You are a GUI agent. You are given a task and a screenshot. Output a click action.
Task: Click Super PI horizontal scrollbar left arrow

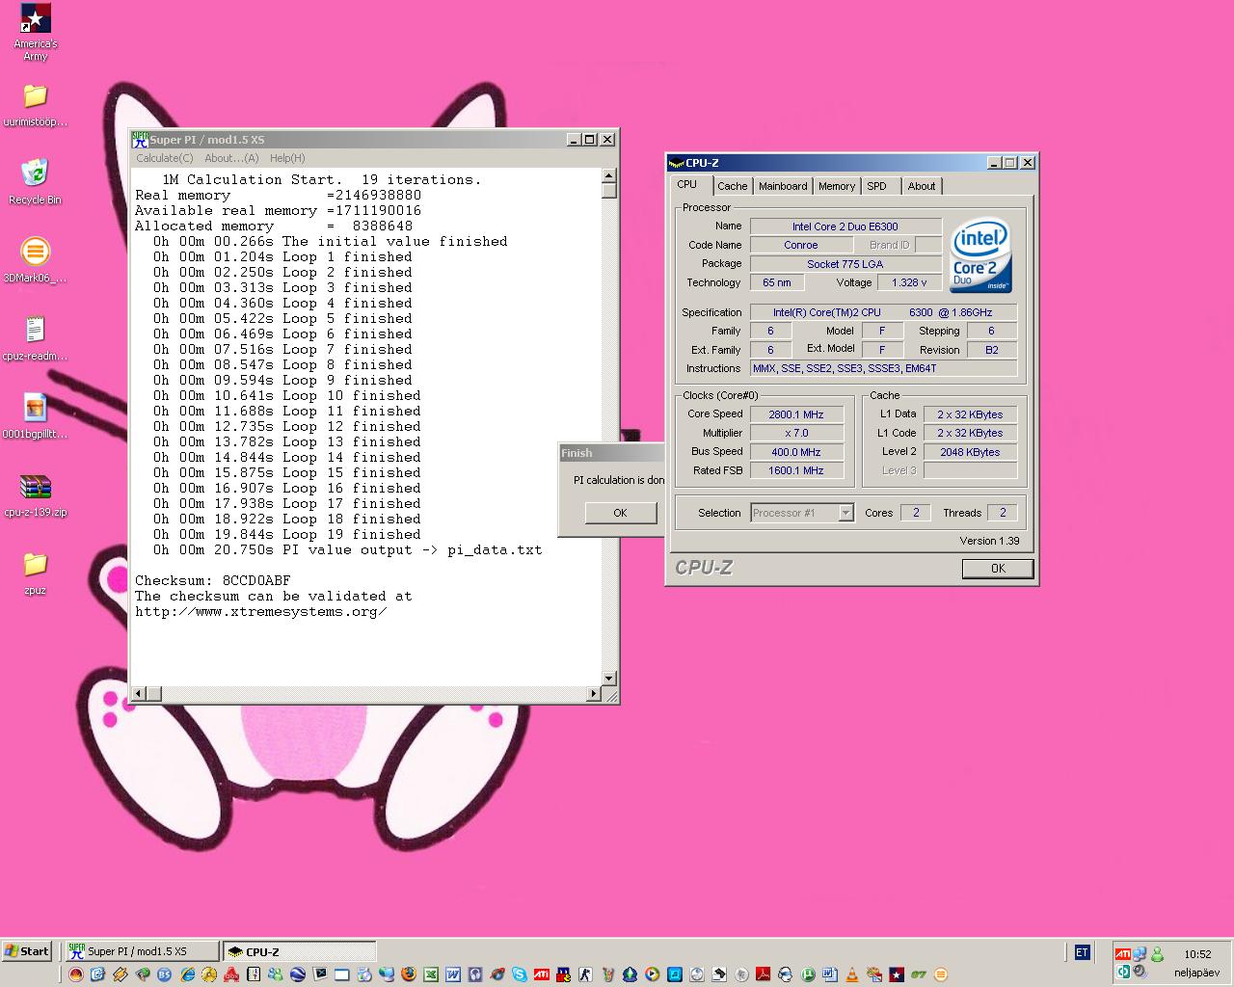click(139, 693)
